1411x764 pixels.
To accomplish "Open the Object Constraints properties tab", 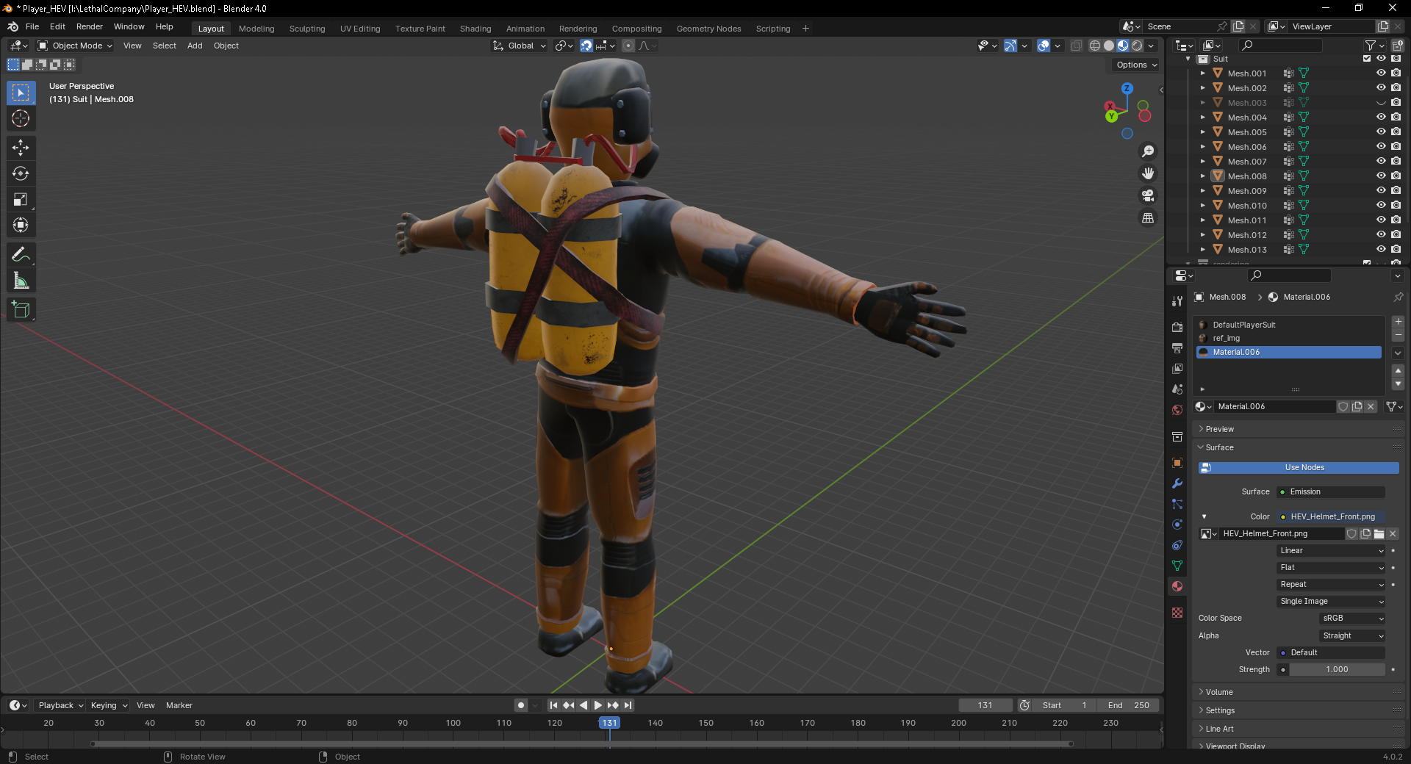I will 1177,545.
